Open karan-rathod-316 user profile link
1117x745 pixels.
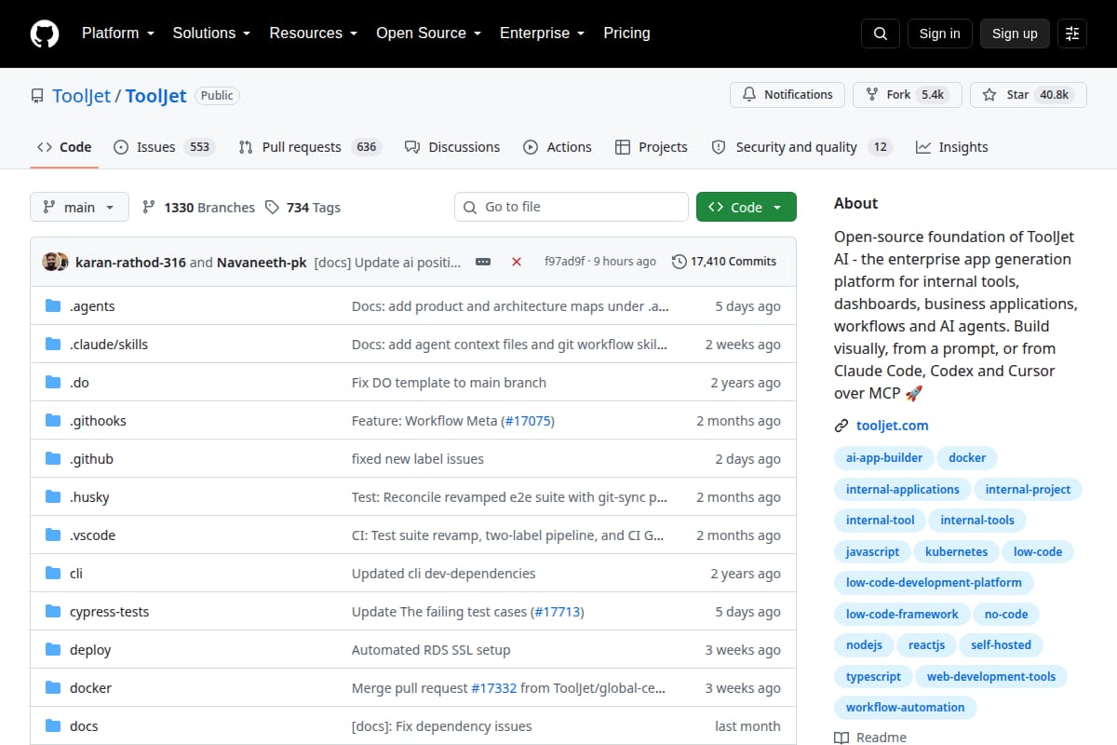pos(130,262)
